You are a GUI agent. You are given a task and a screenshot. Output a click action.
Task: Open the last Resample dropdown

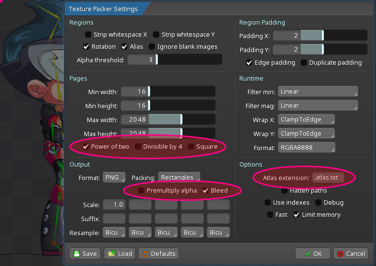point(218,232)
